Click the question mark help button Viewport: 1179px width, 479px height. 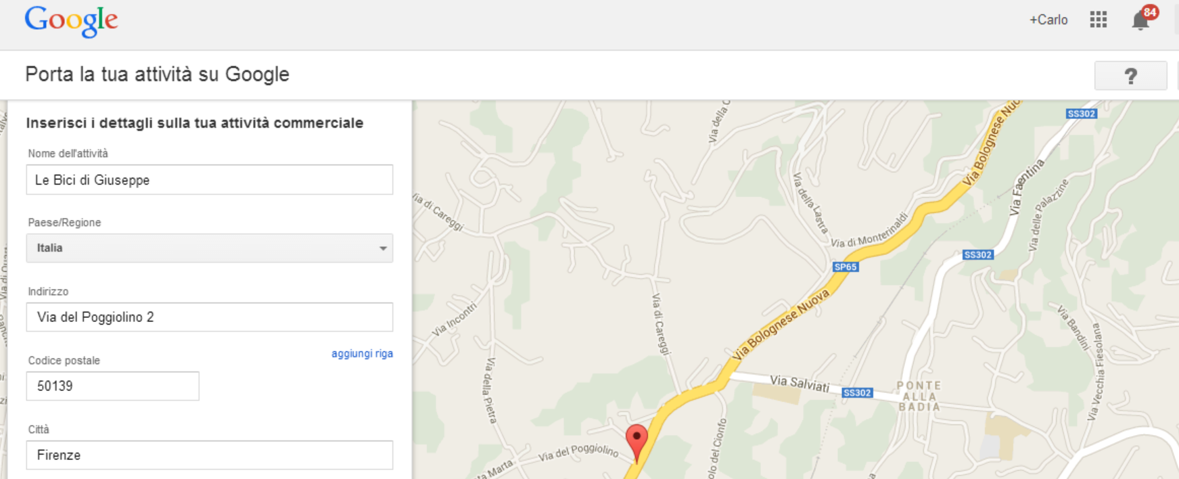pyautogui.click(x=1130, y=76)
